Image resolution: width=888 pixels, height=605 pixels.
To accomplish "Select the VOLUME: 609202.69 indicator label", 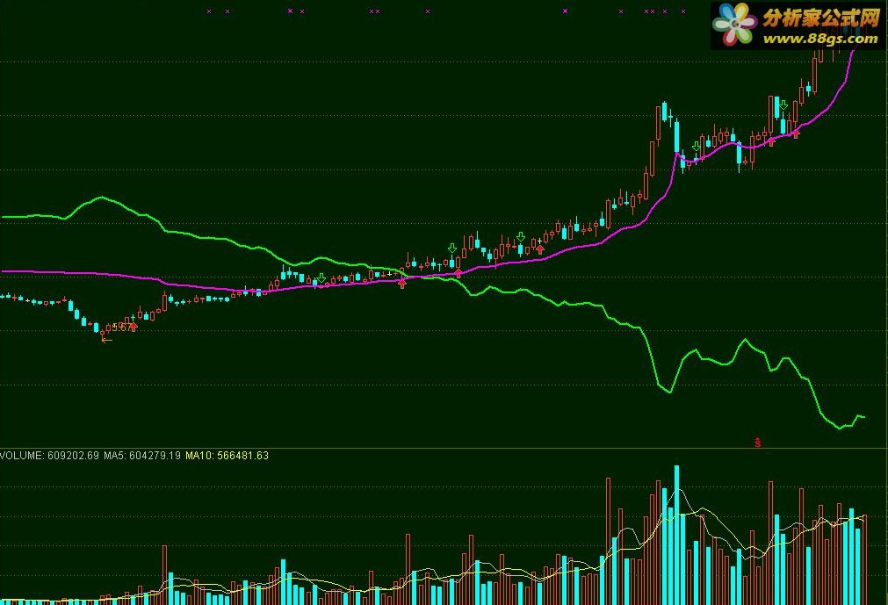I will point(49,456).
